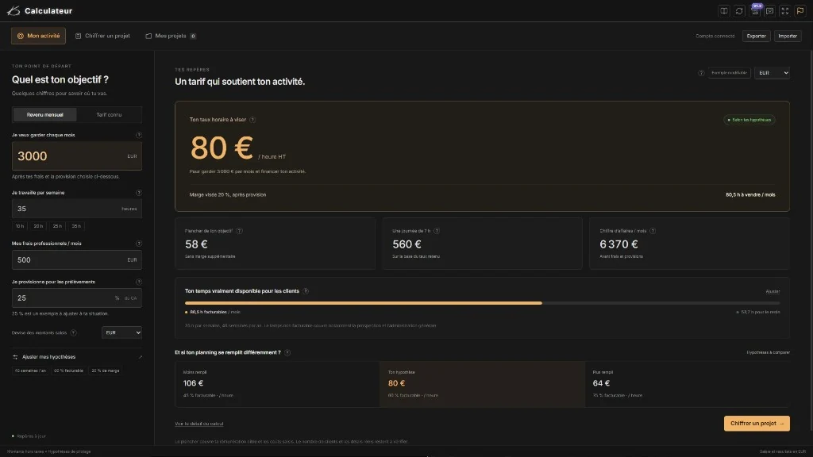Click the '6 370 €' revenue value

point(618,244)
